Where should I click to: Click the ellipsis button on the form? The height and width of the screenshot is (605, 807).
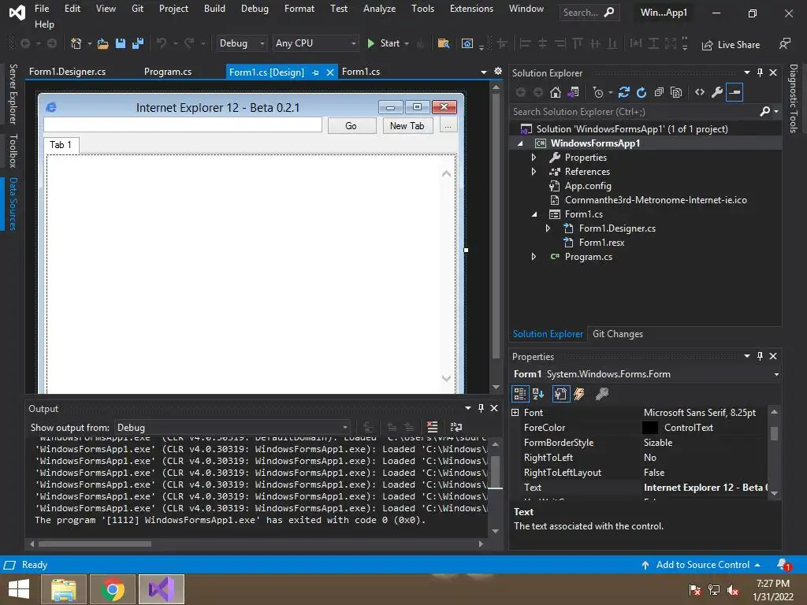pyautogui.click(x=448, y=125)
